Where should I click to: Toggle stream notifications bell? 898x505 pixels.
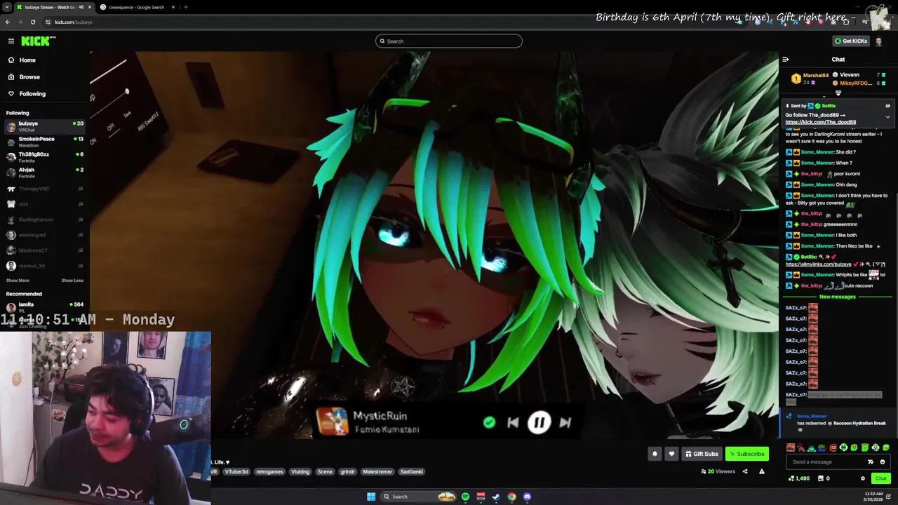tap(655, 454)
